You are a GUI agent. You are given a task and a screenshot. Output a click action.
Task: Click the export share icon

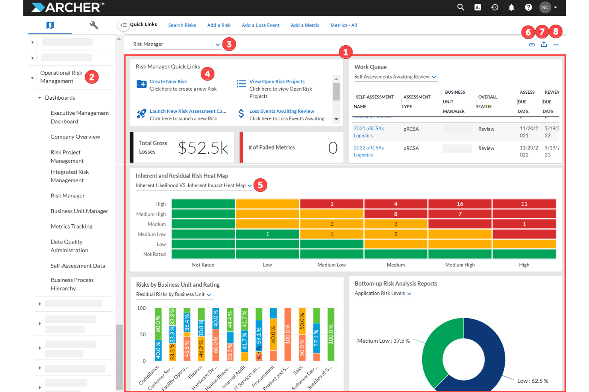pyautogui.click(x=544, y=44)
